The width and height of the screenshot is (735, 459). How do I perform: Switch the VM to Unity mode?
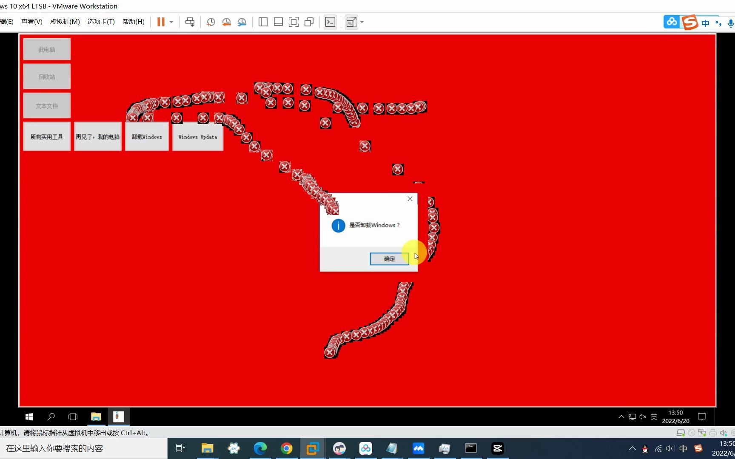(309, 22)
